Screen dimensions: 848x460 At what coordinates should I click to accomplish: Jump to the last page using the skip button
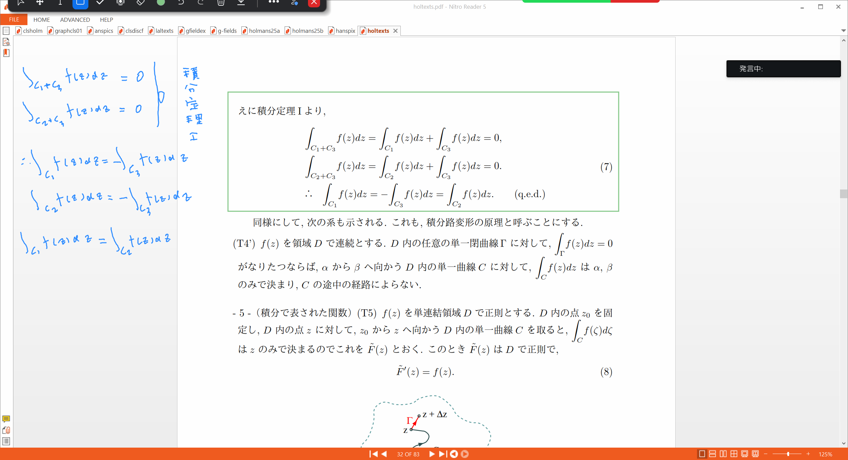(442, 454)
